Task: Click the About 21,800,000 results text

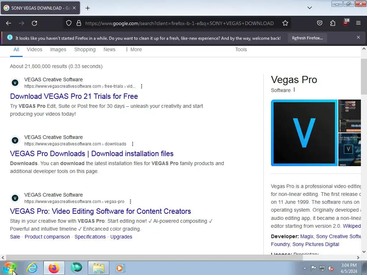Action: point(56,66)
